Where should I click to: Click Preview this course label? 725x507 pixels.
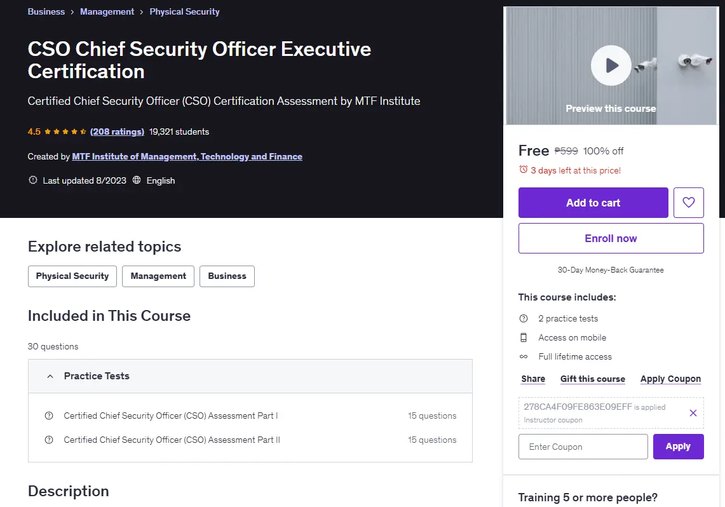pos(611,109)
